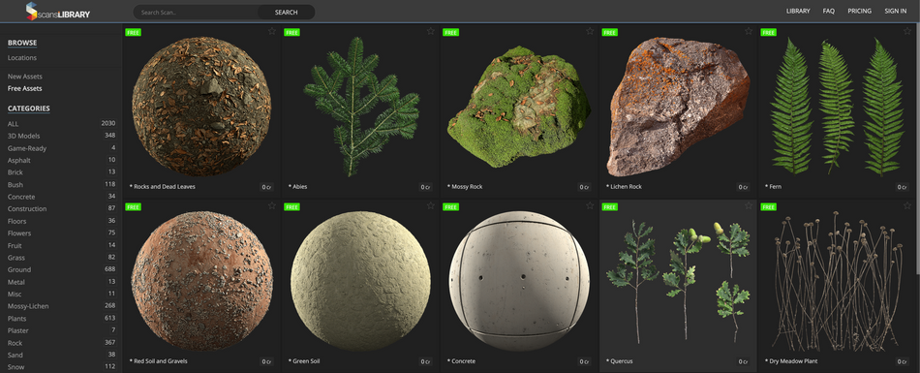This screenshot has height=373, width=920.
Task: Open the PRICING page
Action: pyautogui.click(x=860, y=12)
